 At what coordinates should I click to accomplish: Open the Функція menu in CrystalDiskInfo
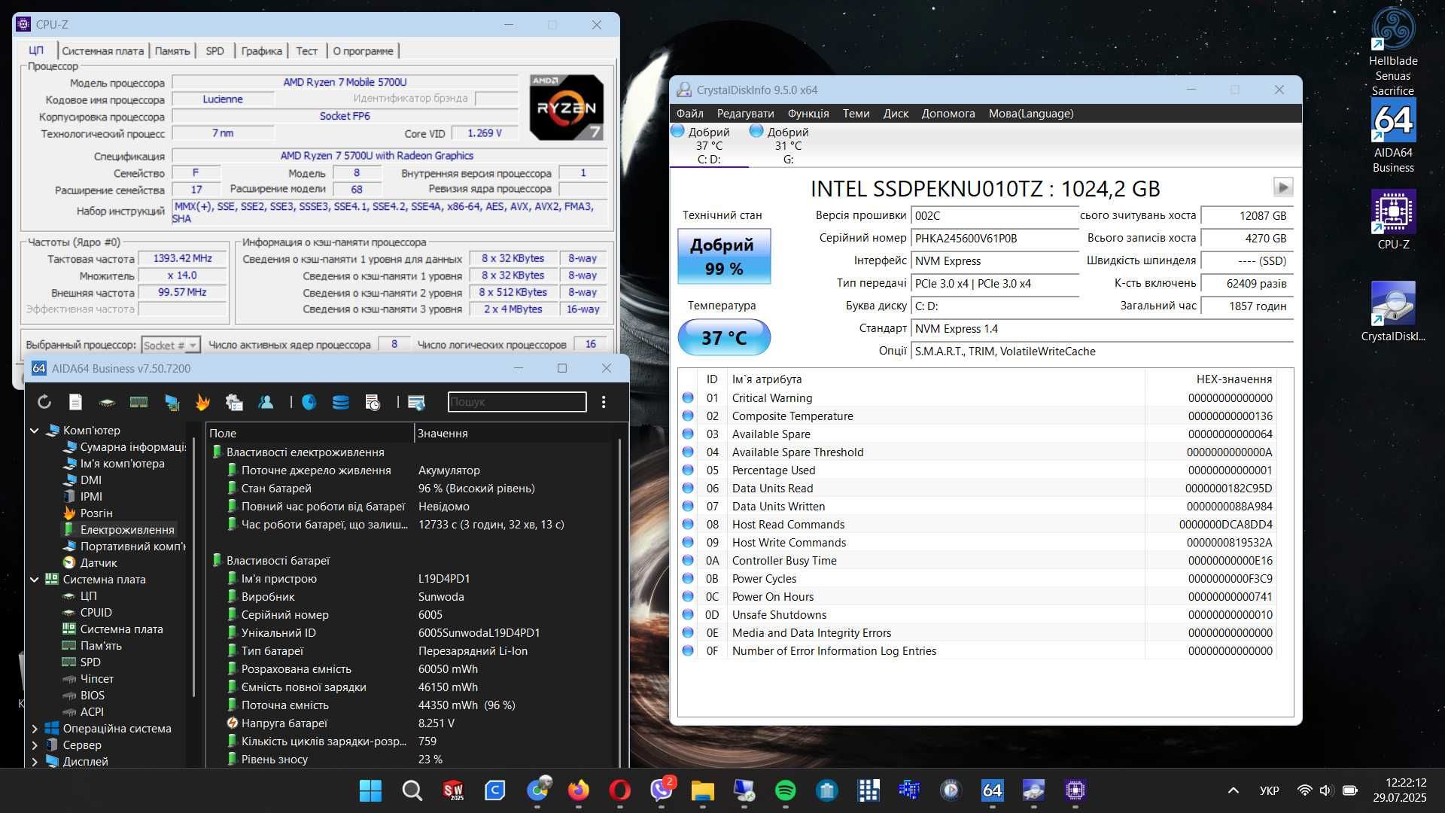pos(808,114)
